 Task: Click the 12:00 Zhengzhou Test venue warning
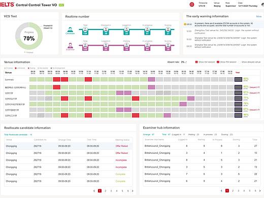click(226, 31)
